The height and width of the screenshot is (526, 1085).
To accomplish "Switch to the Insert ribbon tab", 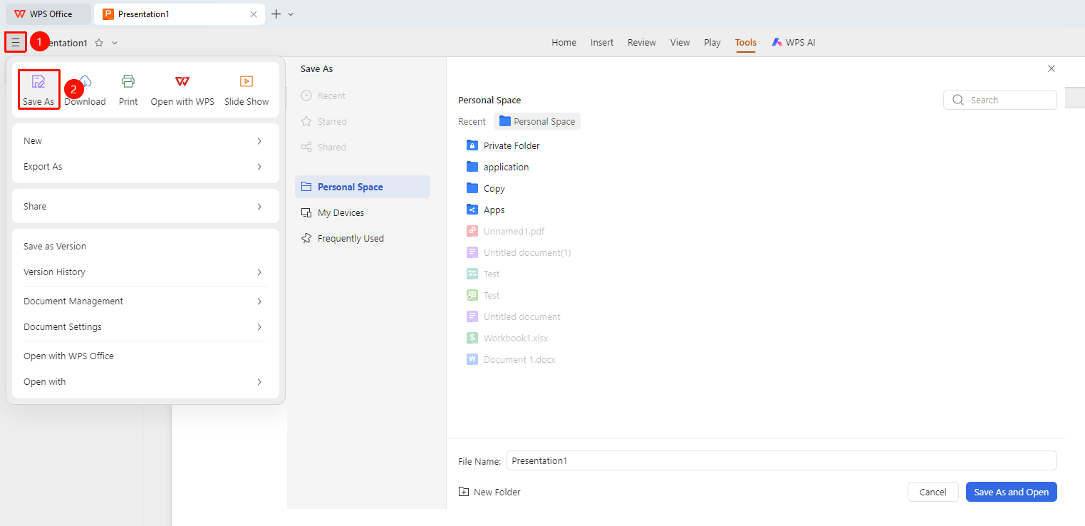I will tap(602, 43).
